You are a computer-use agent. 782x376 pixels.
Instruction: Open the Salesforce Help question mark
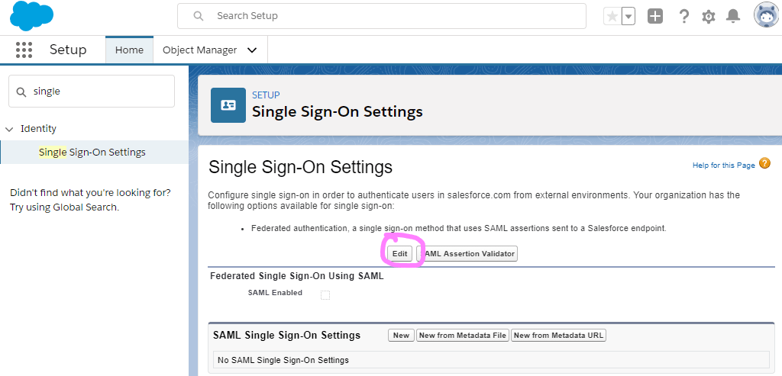pyautogui.click(x=684, y=16)
